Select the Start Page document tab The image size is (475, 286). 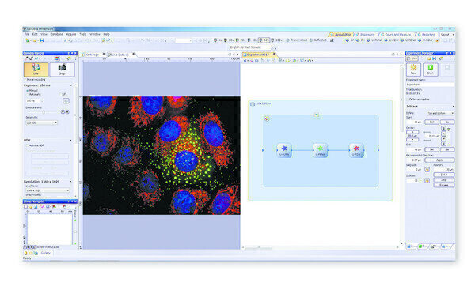coord(92,55)
